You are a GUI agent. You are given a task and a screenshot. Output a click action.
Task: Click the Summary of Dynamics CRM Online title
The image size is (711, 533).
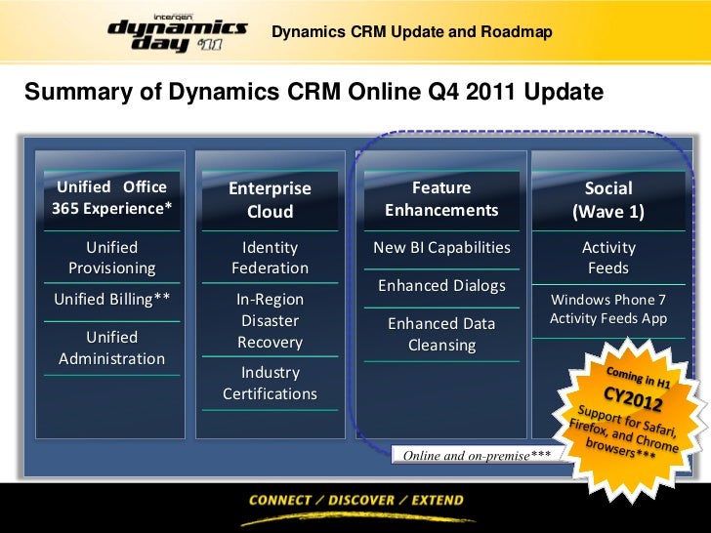tap(314, 92)
